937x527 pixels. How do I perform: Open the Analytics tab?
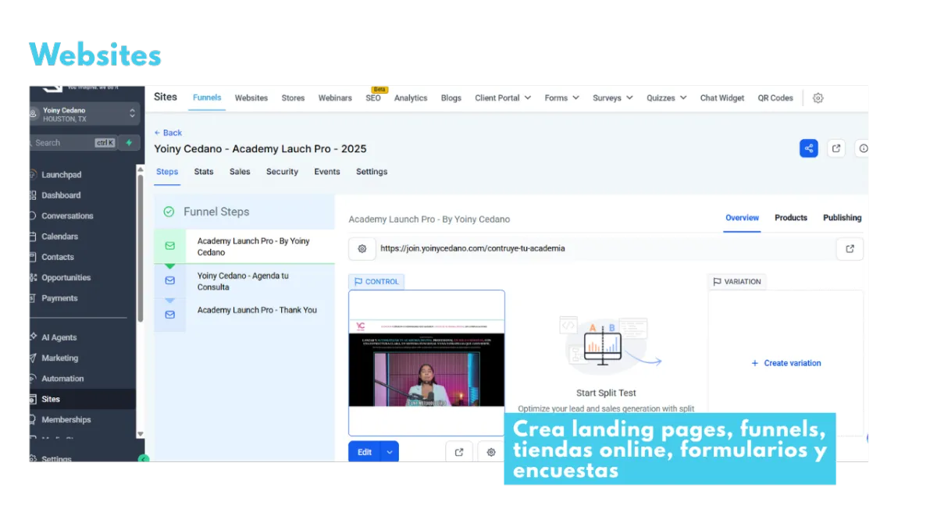pyautogui.click(x=411, y=98)
